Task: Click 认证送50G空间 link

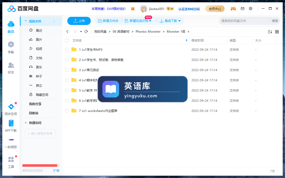Action: [189, 9]
